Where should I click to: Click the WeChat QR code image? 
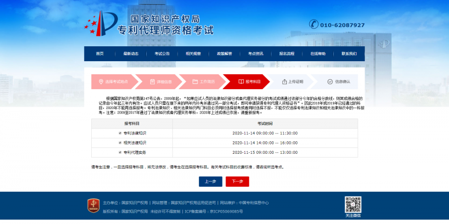(x=353, y=205)
